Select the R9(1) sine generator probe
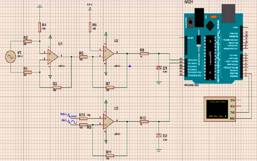The height and width of the screenshot is (161, 257). [x=72, y=122]
